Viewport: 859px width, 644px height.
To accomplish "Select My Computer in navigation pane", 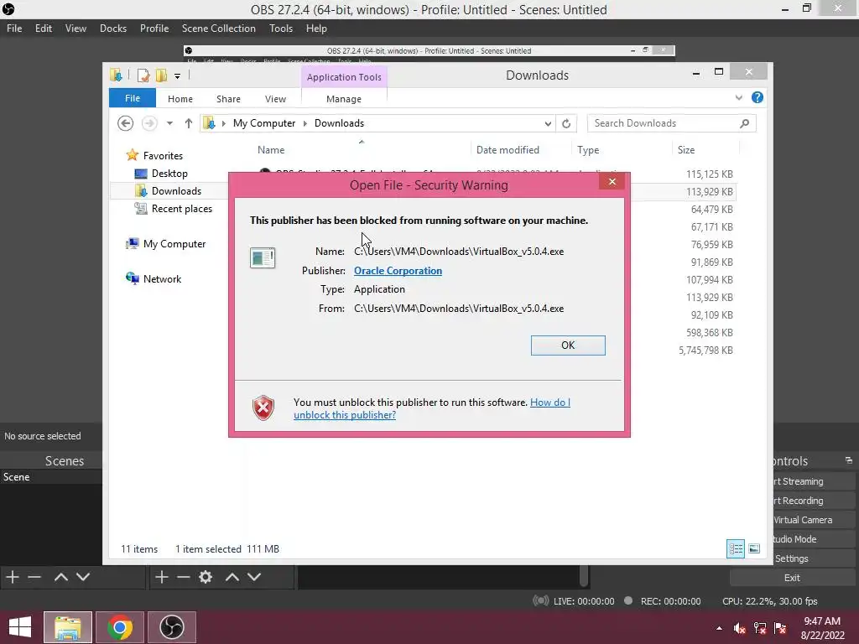I will coord(174,244).
